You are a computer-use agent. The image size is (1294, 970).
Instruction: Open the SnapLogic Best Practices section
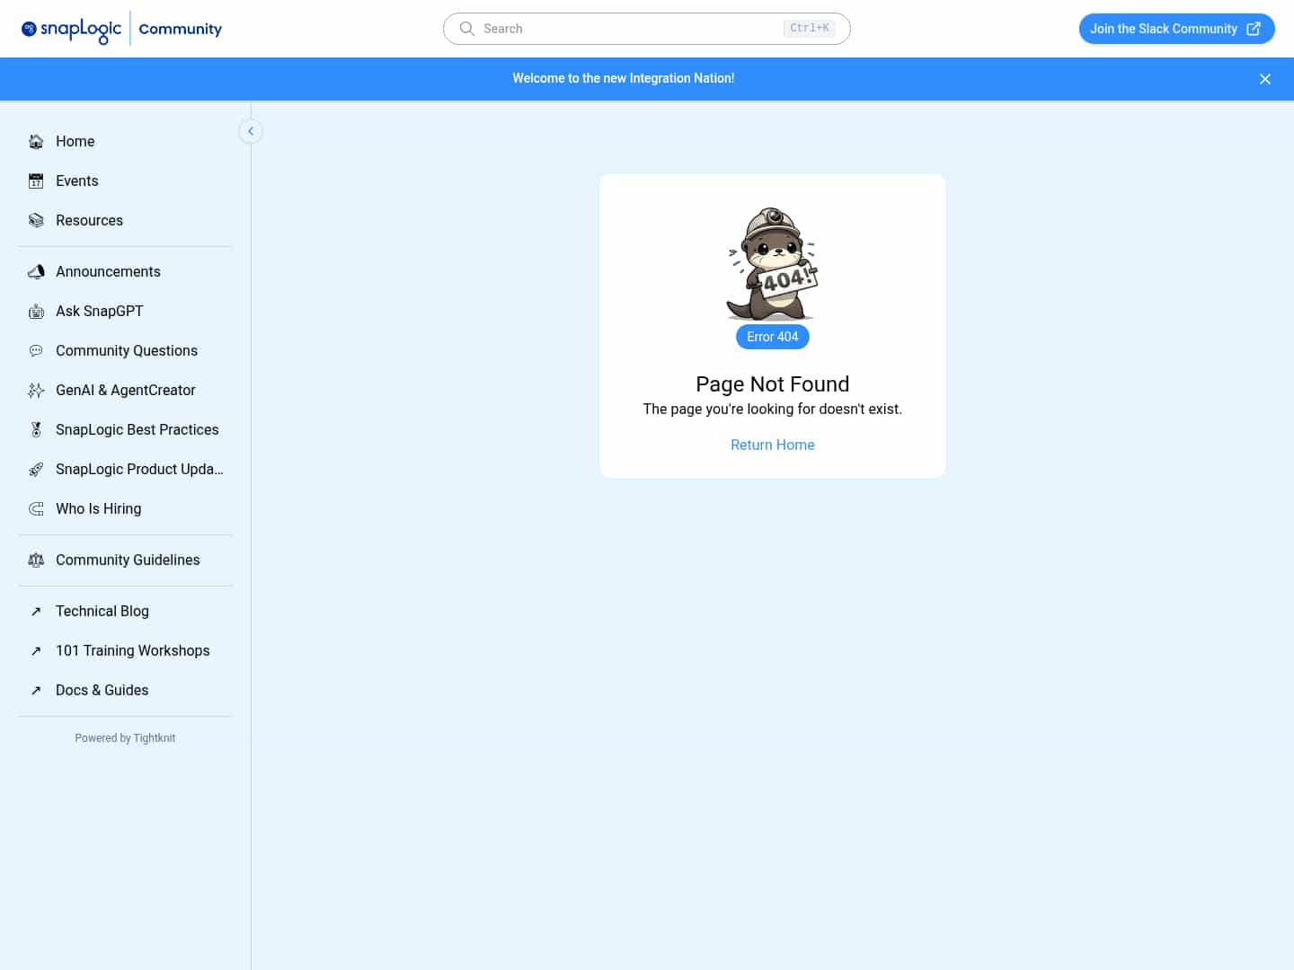tap(137, 429)
